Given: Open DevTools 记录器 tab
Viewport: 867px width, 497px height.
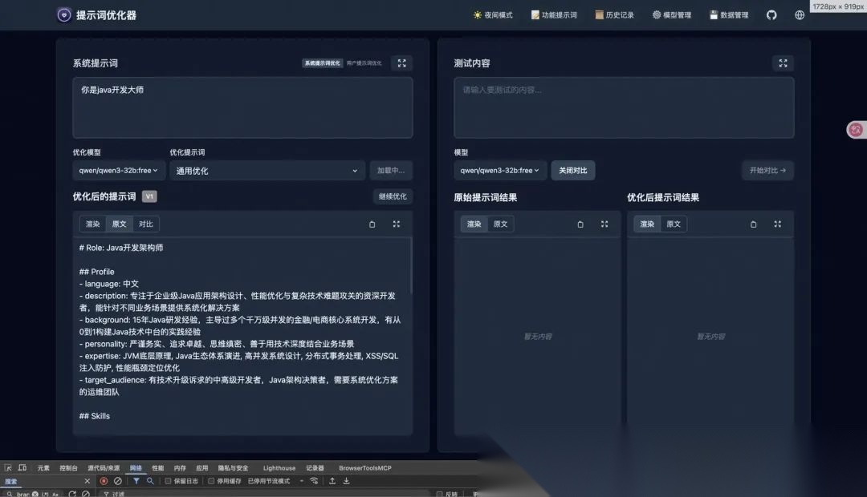Looking at the screenshot, I should click(315, 467).
